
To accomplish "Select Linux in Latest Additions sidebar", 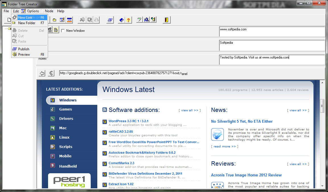I will point(71,137).
